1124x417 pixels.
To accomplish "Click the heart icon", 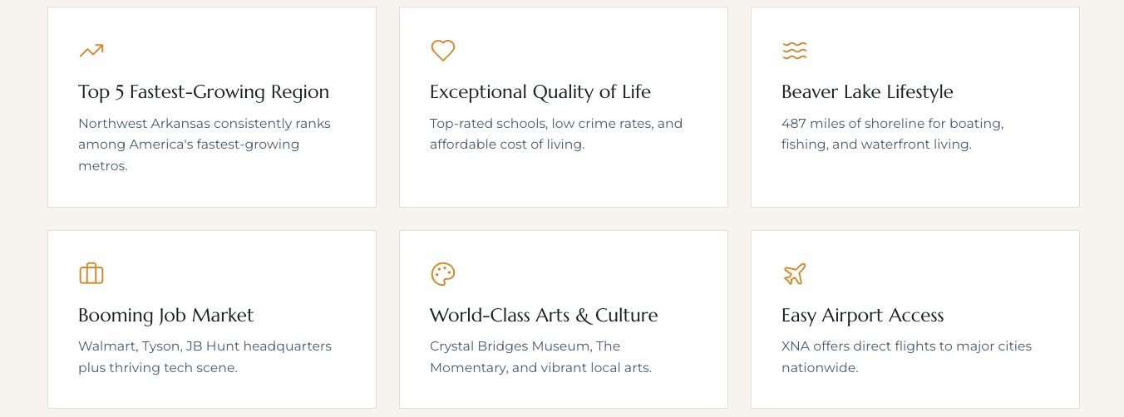I will coord(443,51).
